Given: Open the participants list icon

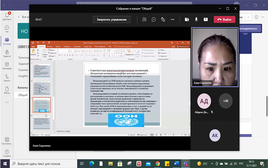Looking at the screenshot, I should pyautogui.click(x=144, y=20).
